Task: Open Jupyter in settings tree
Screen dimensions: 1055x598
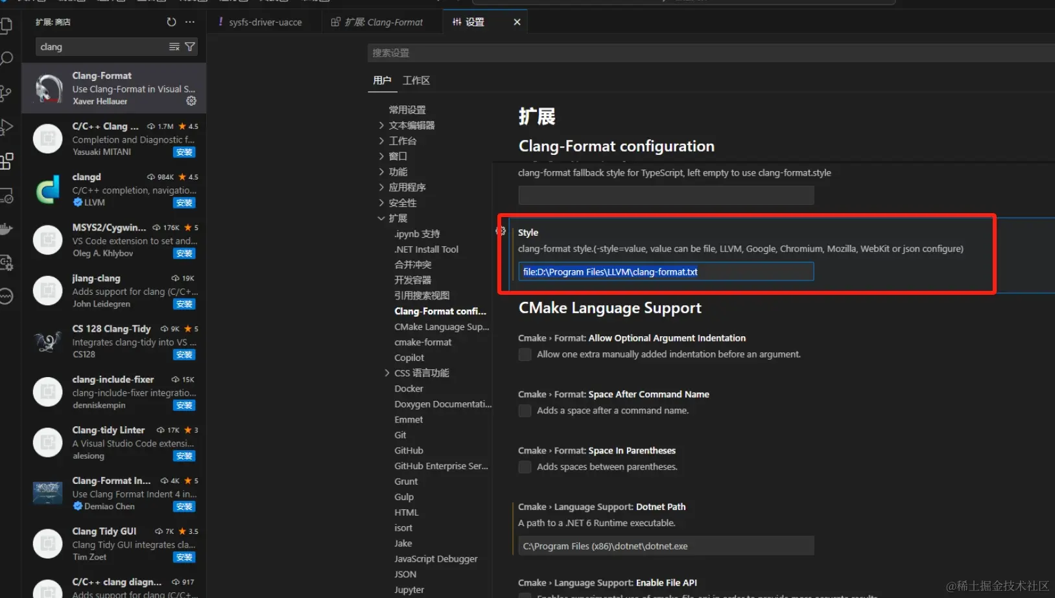Action: 409,590
